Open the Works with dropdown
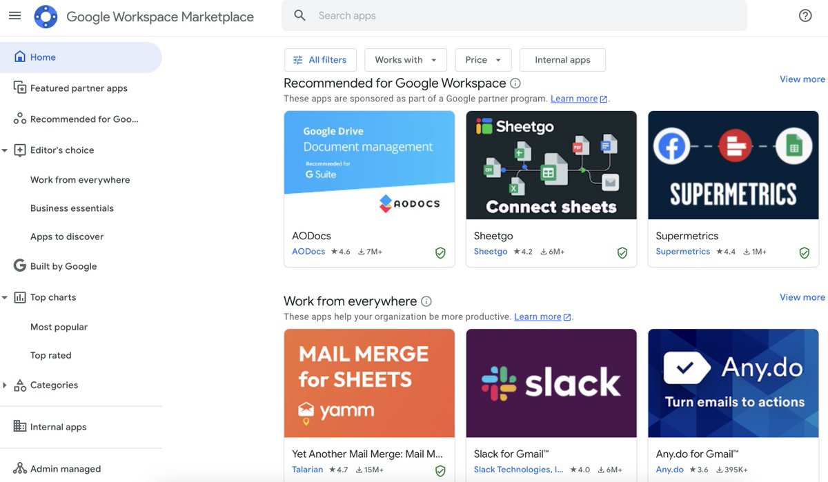This screenshot has height=482, width=828. point(406,60)
